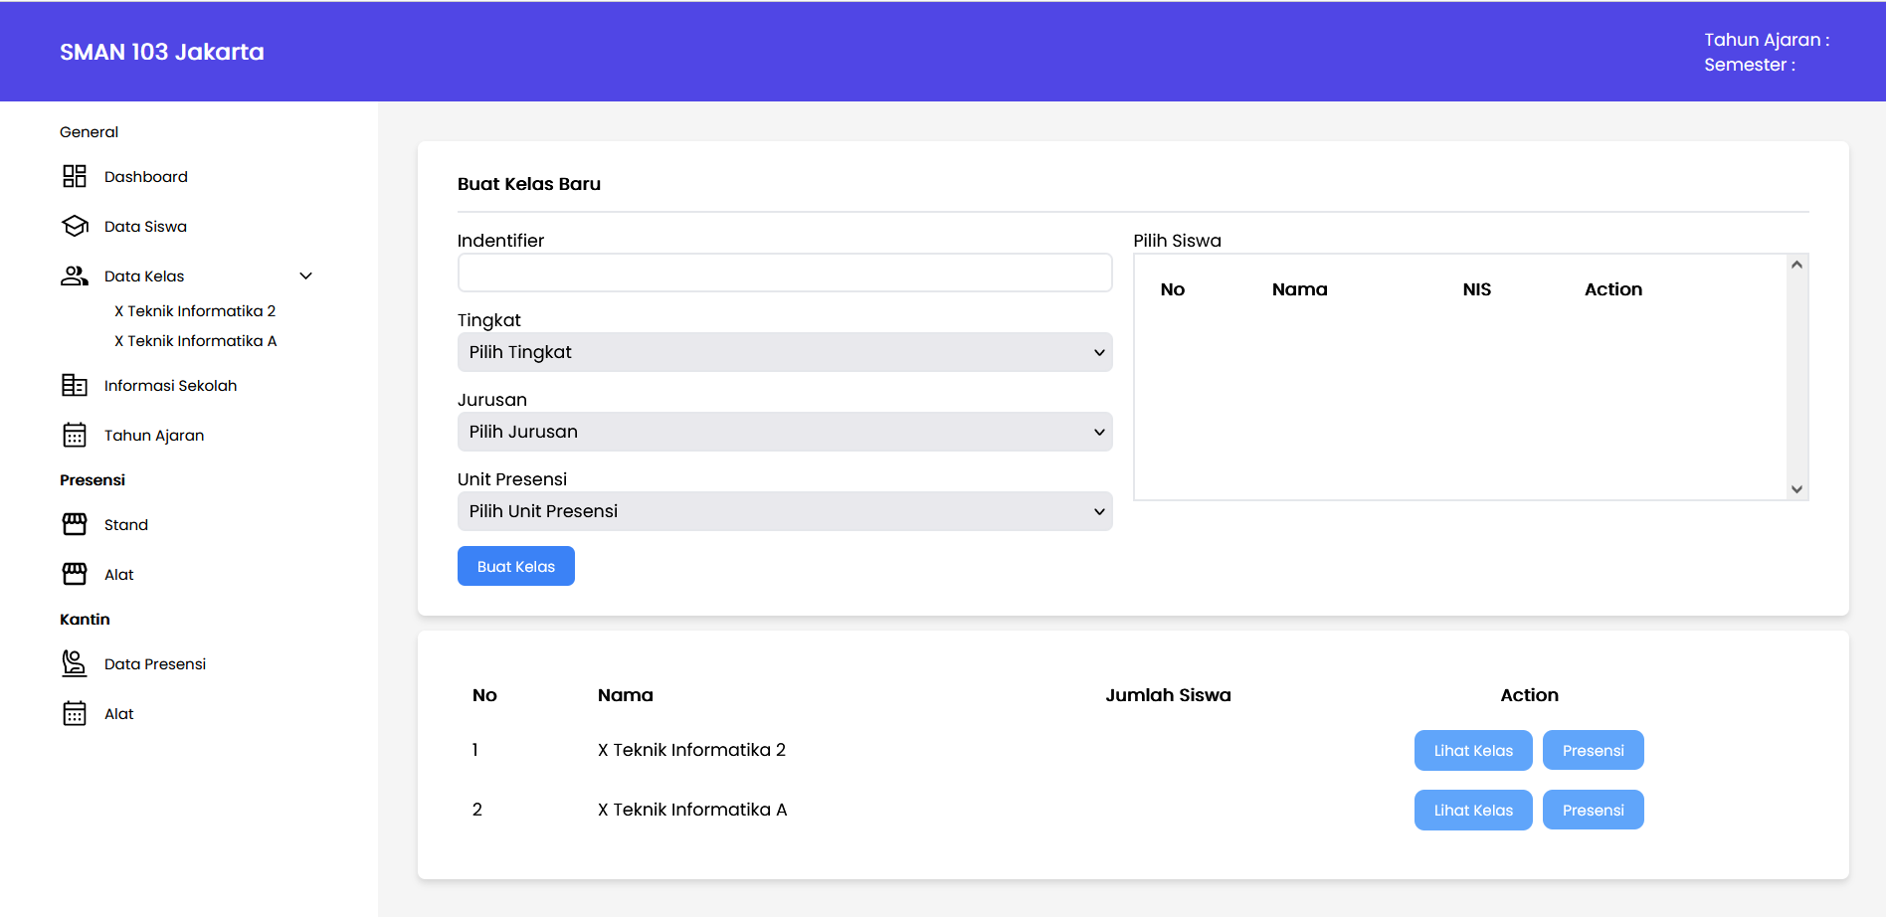Click X Teknik Informatika 2 name in table
The width and height of the screenshot is (1886, 917).
point(691,750)
